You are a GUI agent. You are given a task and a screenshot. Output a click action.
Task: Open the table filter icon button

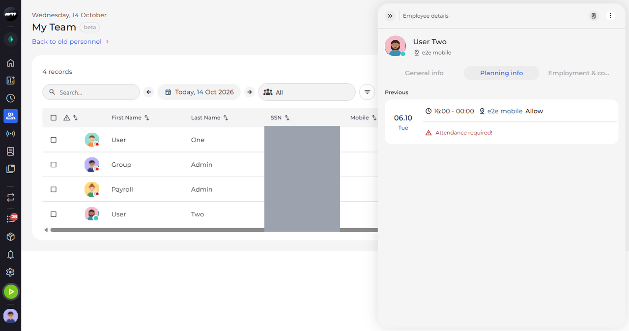click(x=367, y=92)
